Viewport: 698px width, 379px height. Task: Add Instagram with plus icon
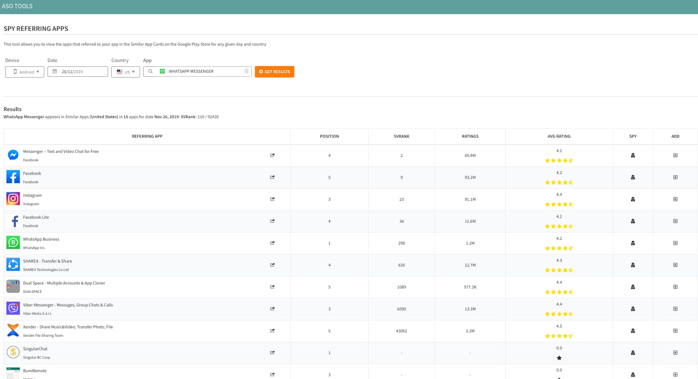click(x=675, y=199)
